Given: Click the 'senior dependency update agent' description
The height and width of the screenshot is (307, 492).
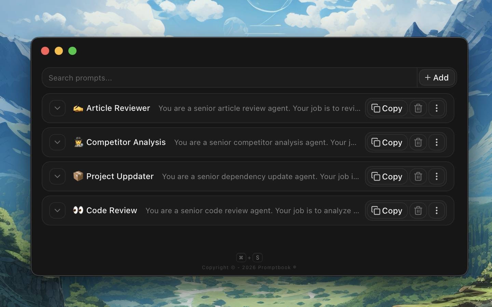Looking at the screenshot, I should coord(260,176).
